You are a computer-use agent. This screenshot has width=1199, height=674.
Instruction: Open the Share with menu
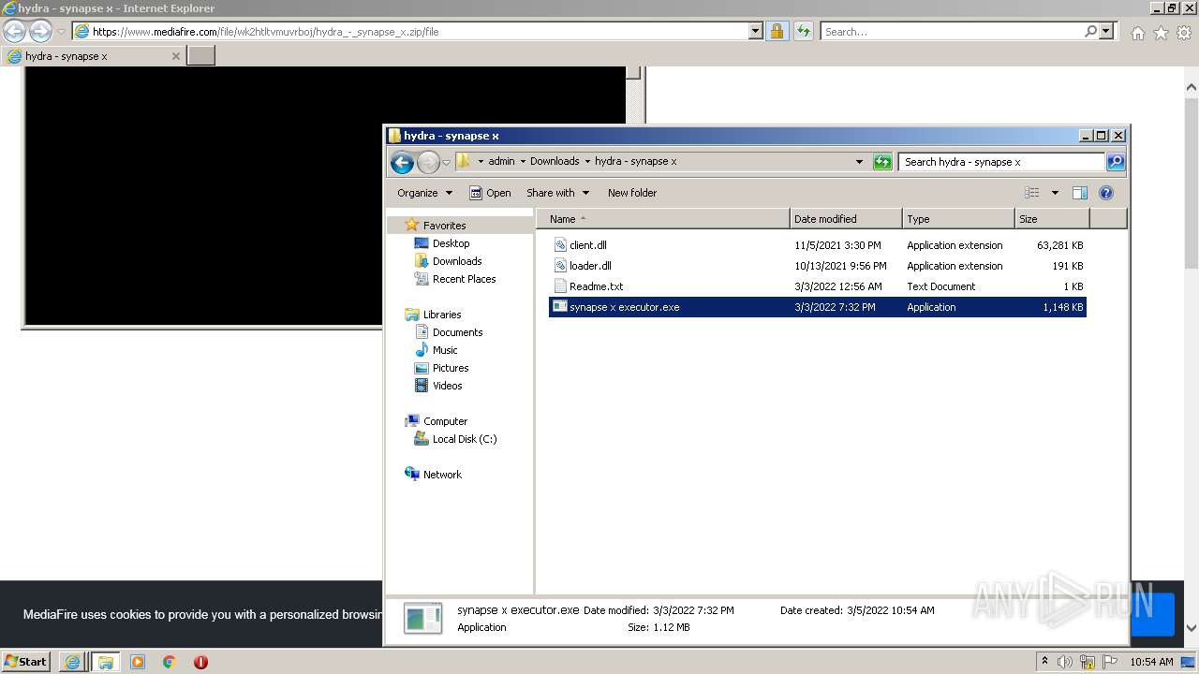click(x=557, y=193)
